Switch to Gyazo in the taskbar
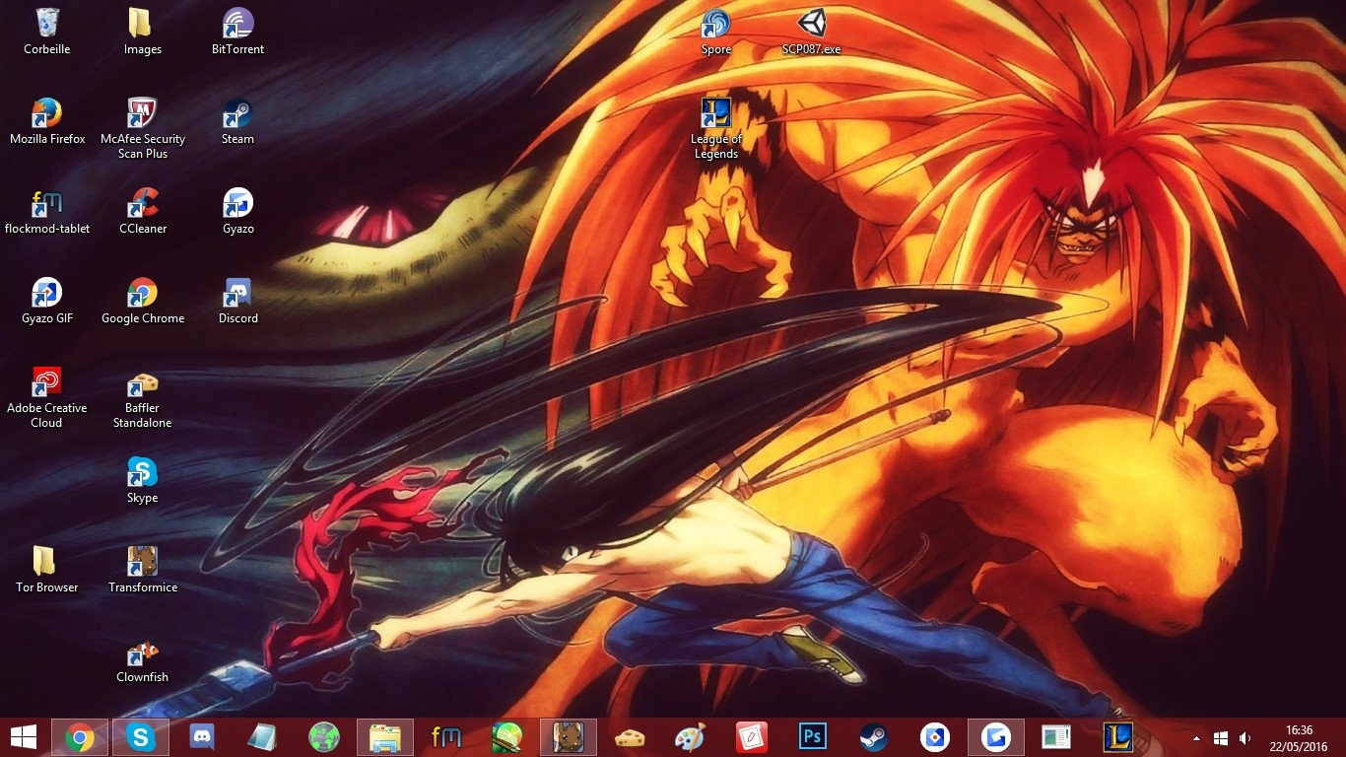Image resolution: width=1346 pixels, height=757 pixels. click(x=996, y=737)
